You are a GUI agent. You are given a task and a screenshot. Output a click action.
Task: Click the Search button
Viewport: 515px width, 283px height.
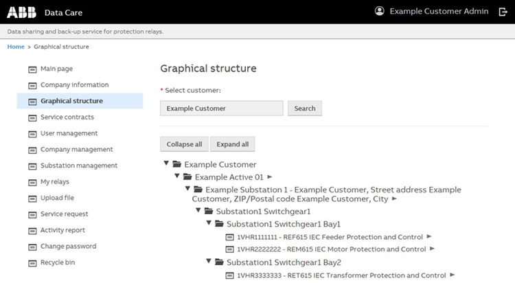pos(305,108)
